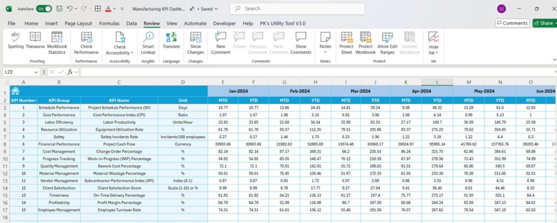Select the Jan-2024 header cell
The height and width of the screenshot is (223, 557).
(238, 91)
